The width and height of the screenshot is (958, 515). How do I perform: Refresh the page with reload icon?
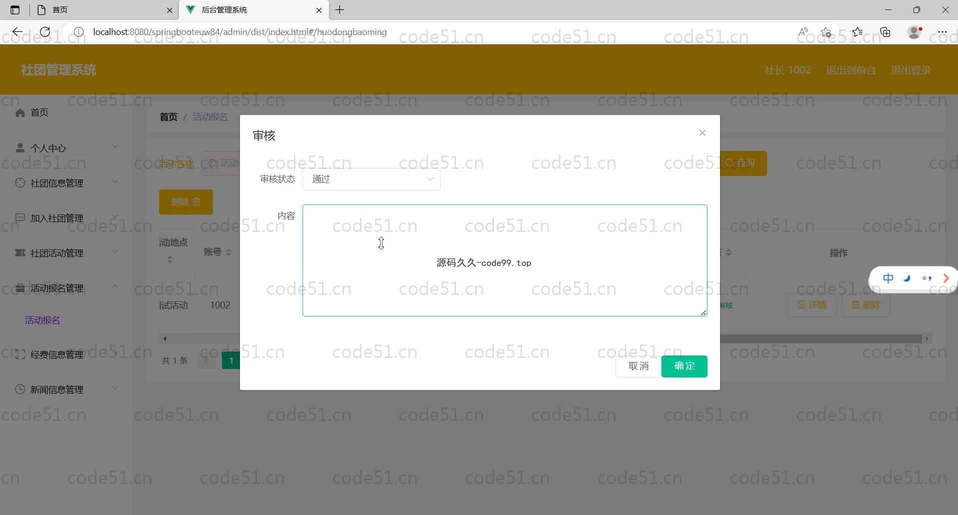coord(45,32)
